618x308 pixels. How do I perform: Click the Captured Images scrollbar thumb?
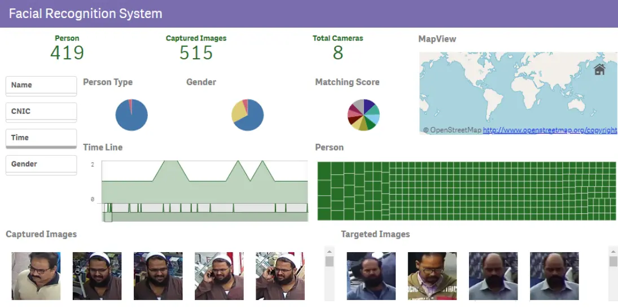click(x=330, y=262)
